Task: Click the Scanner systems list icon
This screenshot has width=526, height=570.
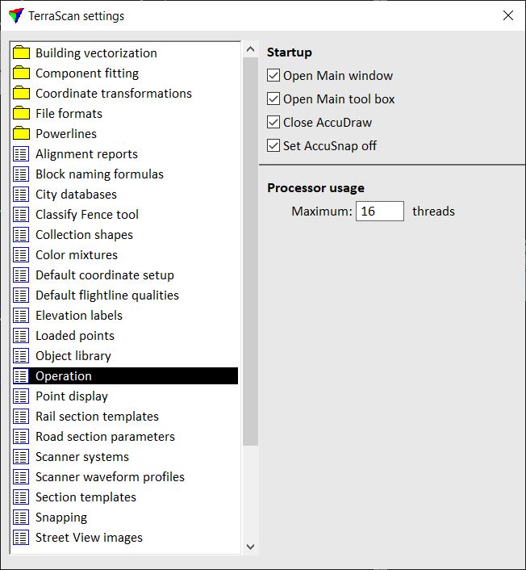Action: [x=22, y=457]
